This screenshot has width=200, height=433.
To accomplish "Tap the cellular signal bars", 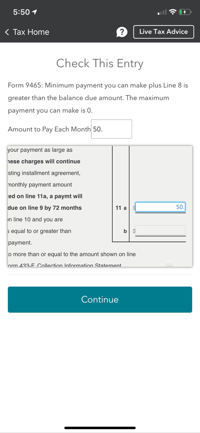I will [x=162, y=12].
